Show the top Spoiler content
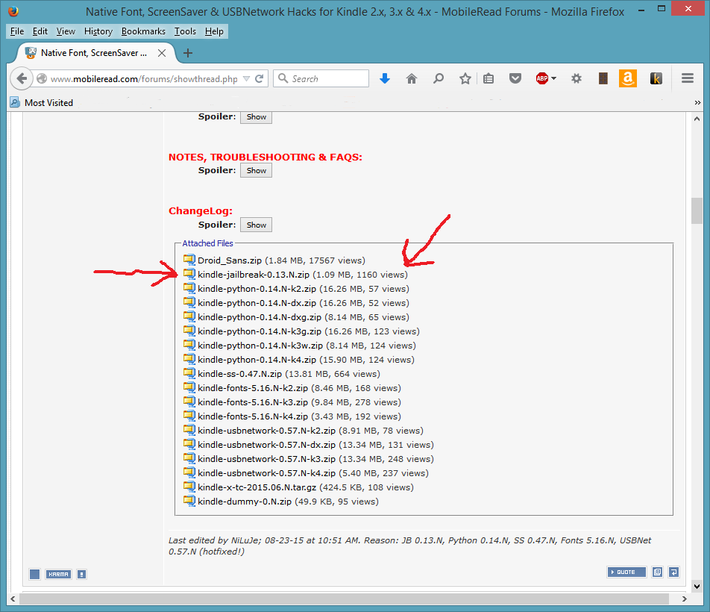The height and width of the screenshot is (612, 710). pos(257,116)
